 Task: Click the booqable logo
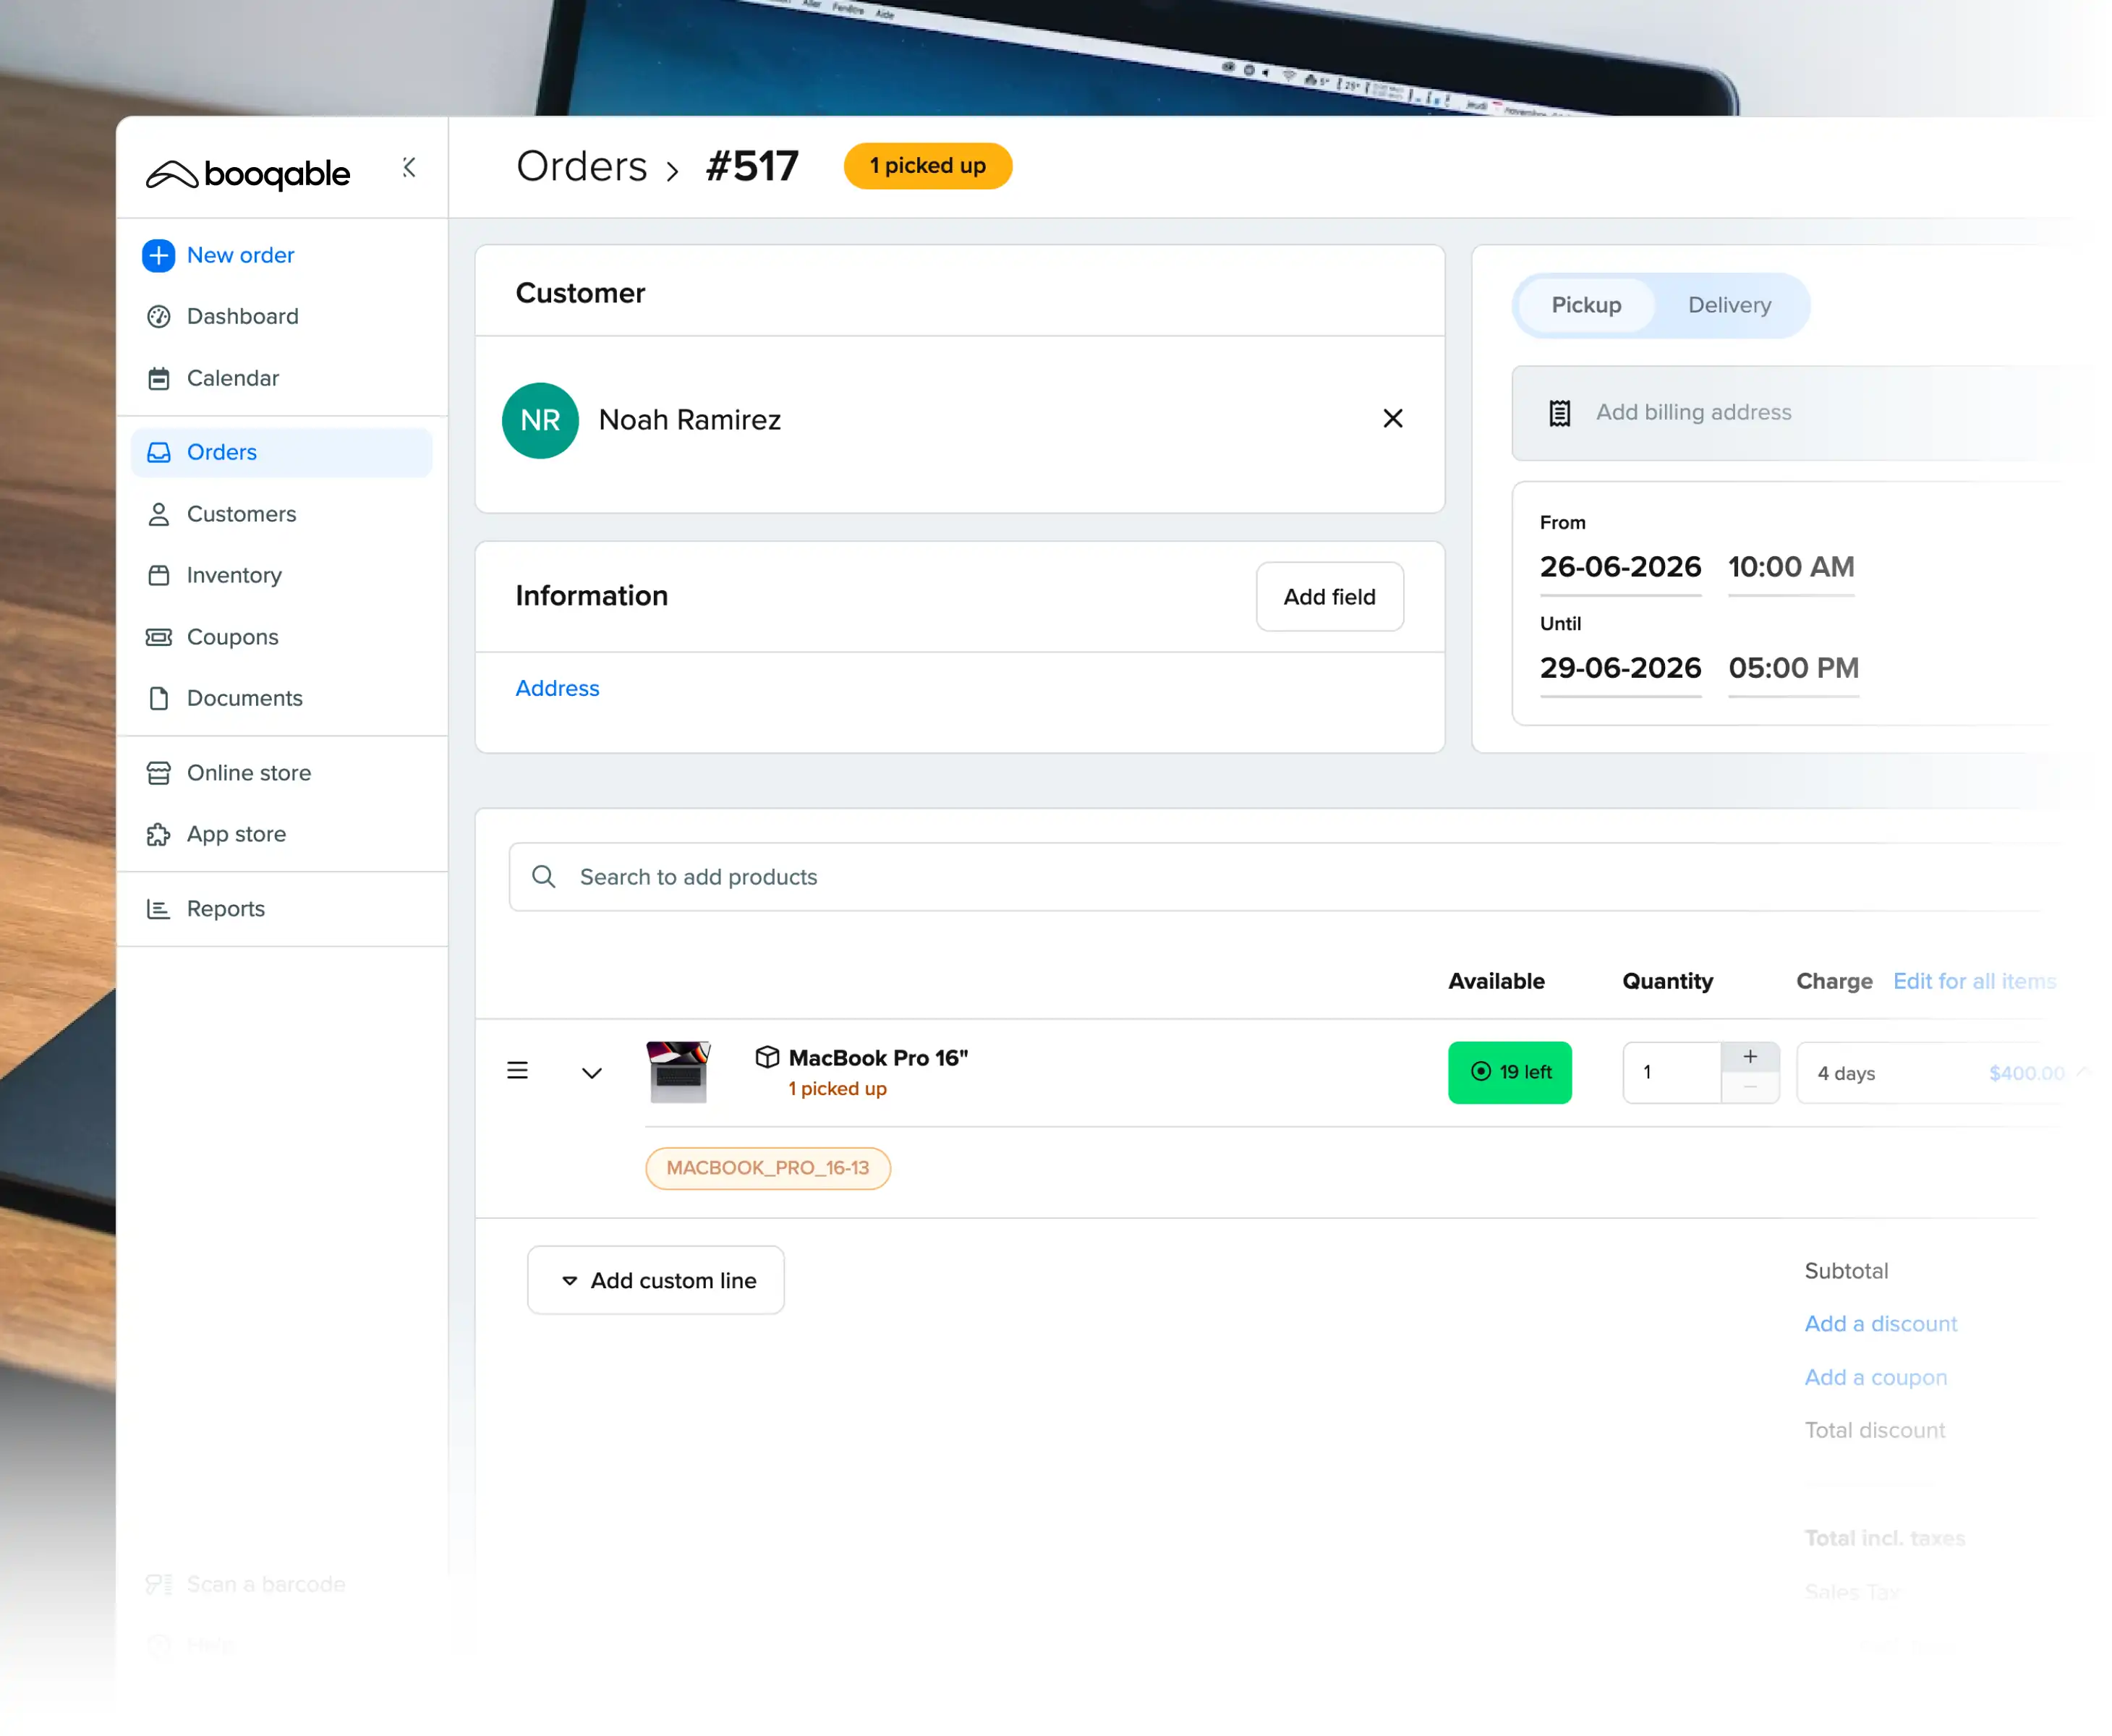248,174
